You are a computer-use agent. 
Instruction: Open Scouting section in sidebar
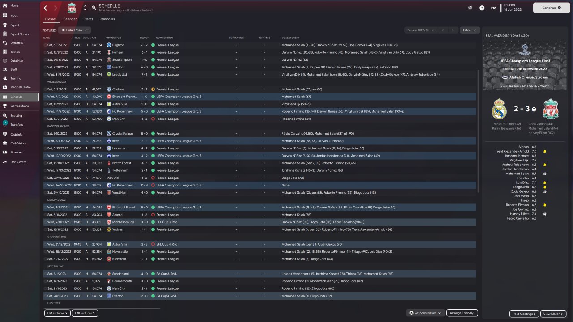(x=16, y=115)
